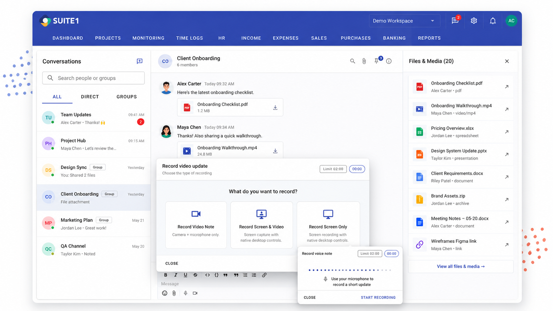553x311 pixels.
Task: Select the All conversations tab
Action: pos(57,97)
